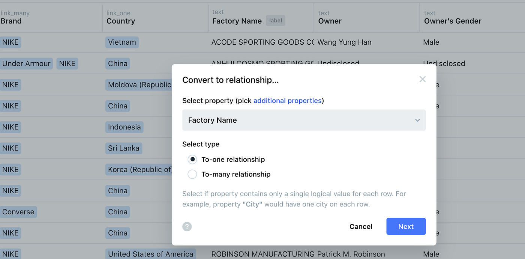This screenshot has height=259, width=525.
Task: Cancel the relationship conversion
Action: (x=361, y=226)
